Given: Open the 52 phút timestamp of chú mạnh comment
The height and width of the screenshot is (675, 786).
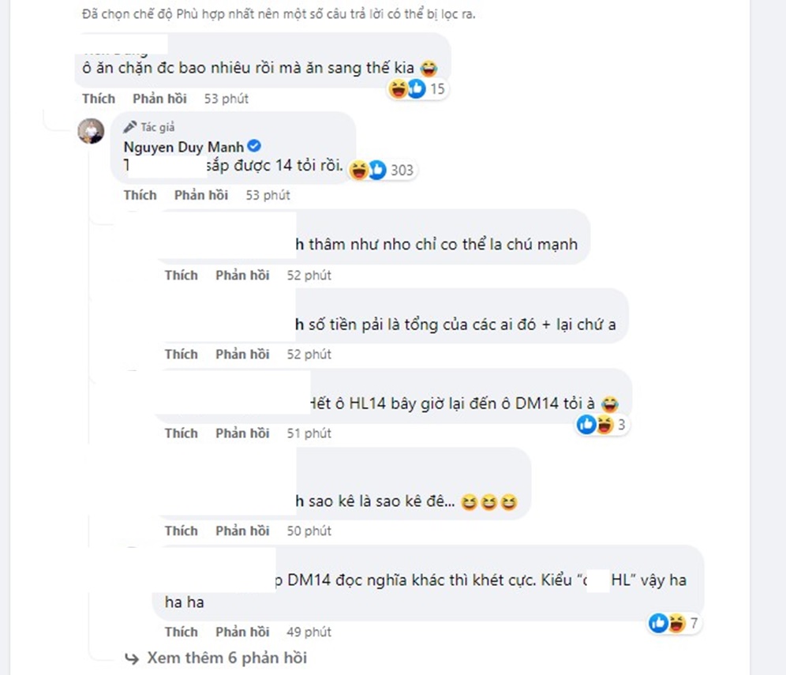Looking at the screenshot, I should coord(309,276).
